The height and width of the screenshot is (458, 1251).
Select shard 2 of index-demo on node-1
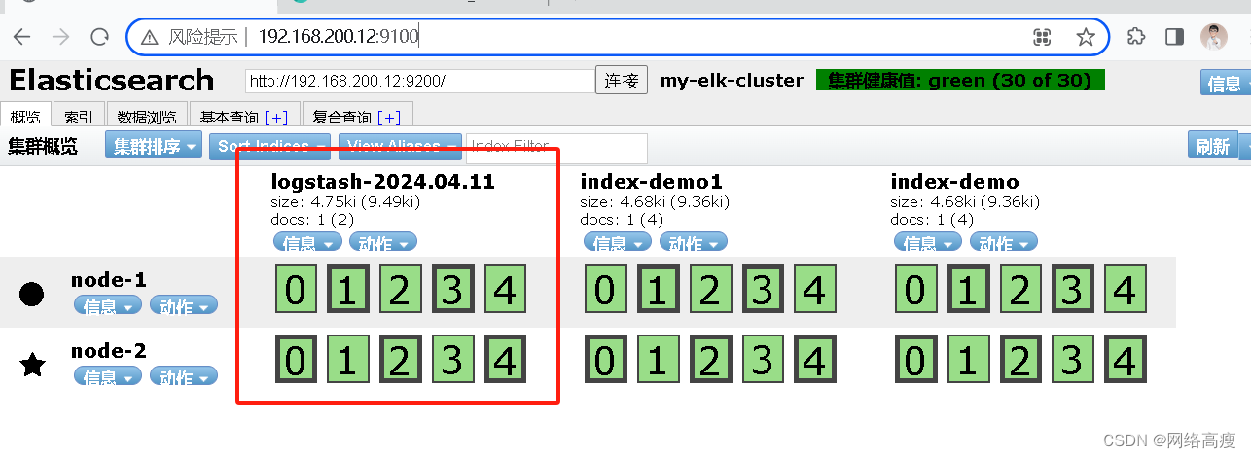(1020, 290)
